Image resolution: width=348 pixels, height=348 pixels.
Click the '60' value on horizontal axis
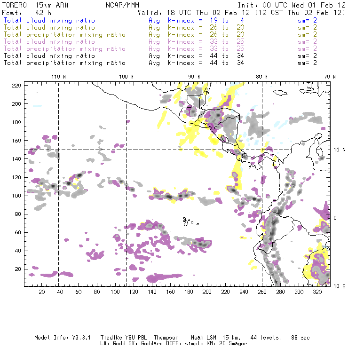(79, 292)
